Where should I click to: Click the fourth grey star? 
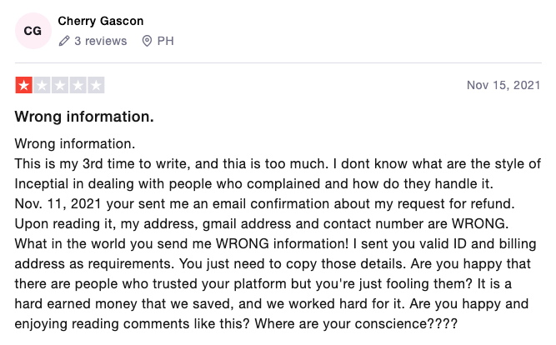78,85
